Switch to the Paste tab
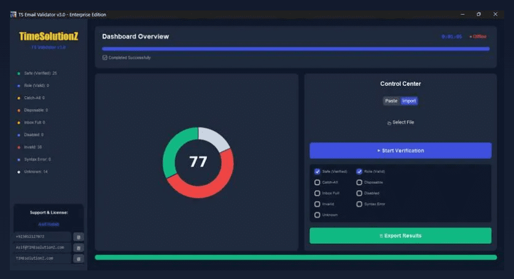Viewport: 514px width, 279px height. [x=391, y=101]
